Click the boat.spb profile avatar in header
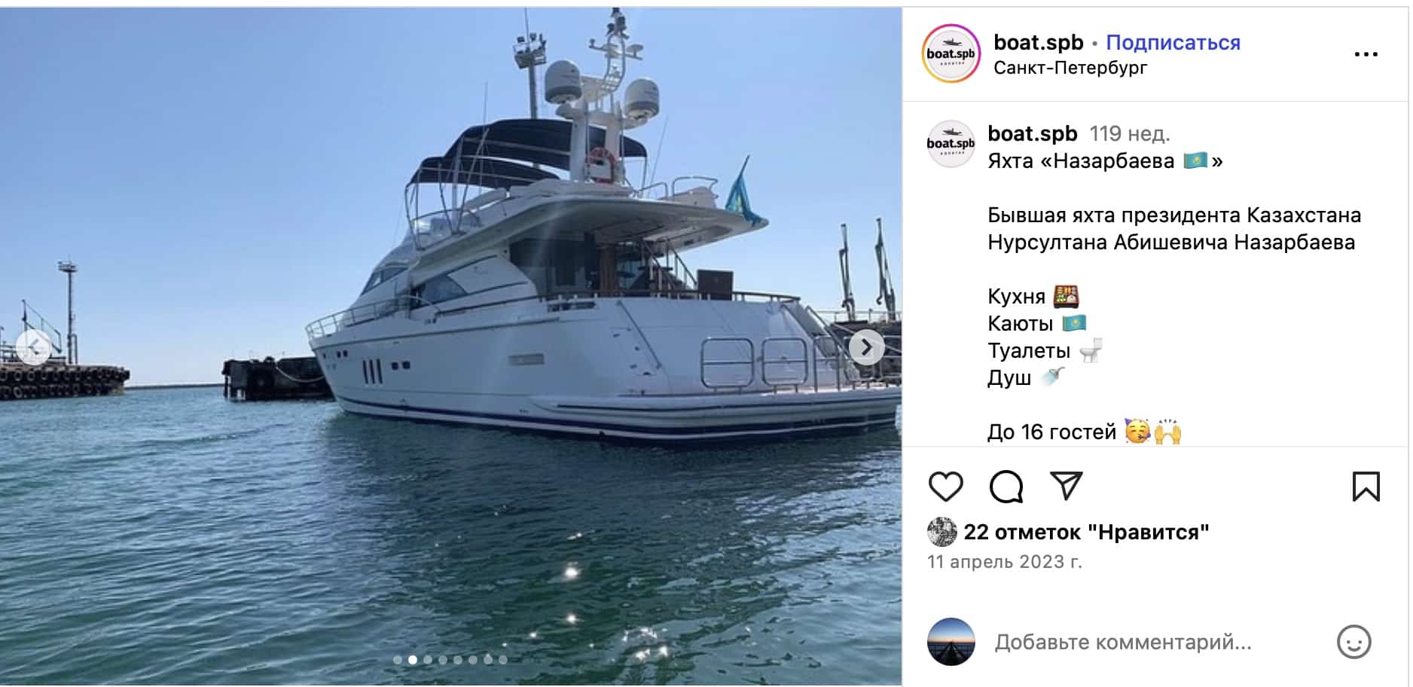Image resolution: width=1413 pixels, height=687 pixels. pyautogui.click(x=951, y=53)
